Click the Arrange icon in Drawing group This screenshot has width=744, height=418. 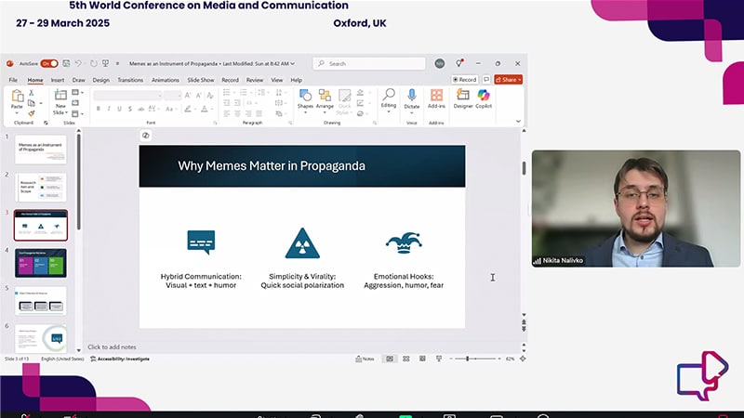point(325,97)
